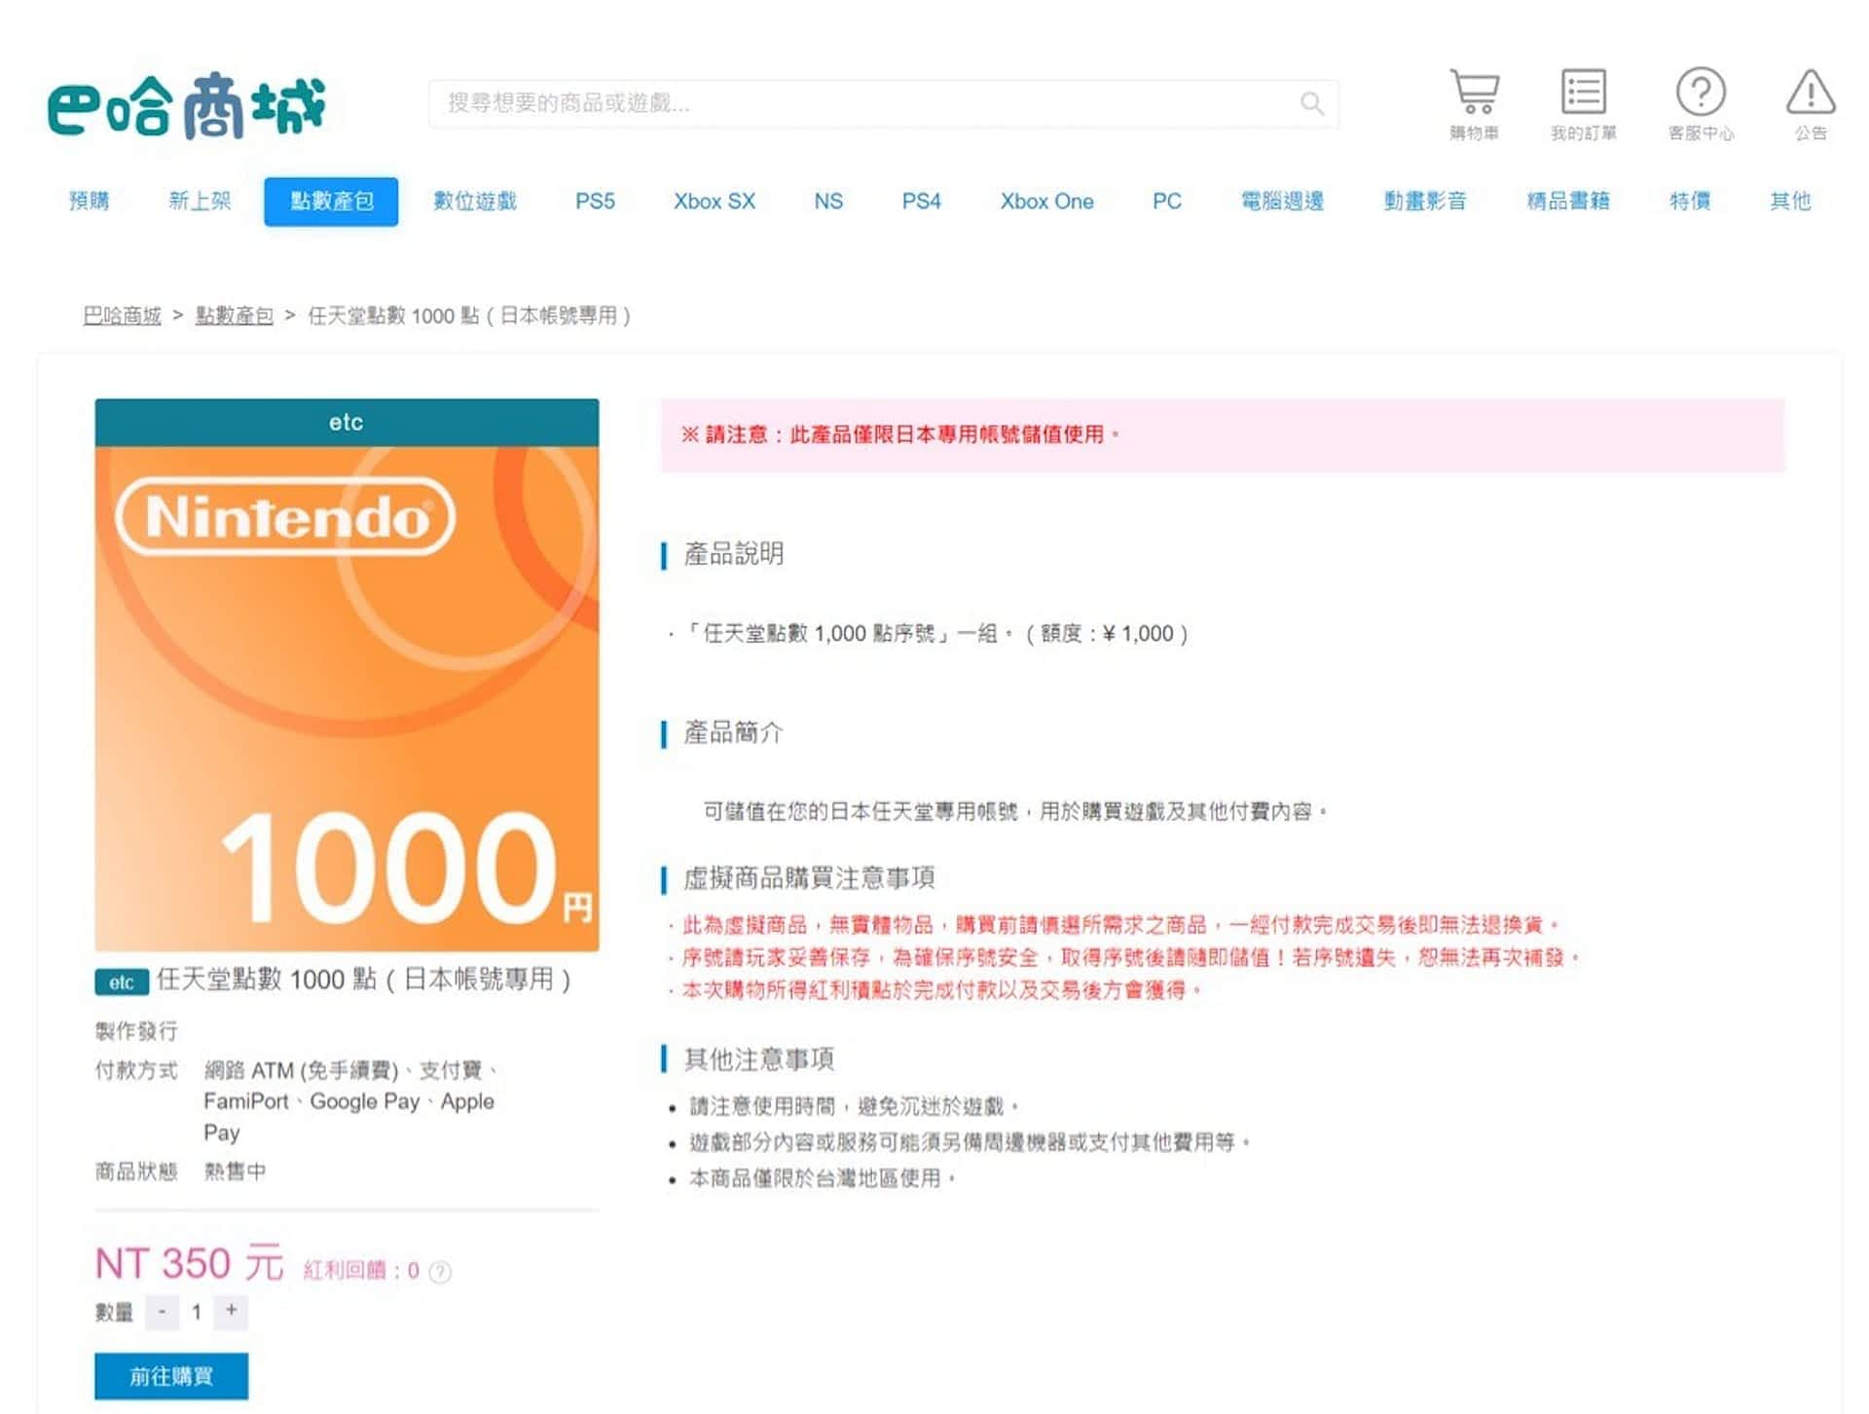The image size is (1869, 1414).
Task: Open the 數位遊戲 category tab
Action: click(x=475, y=202)
